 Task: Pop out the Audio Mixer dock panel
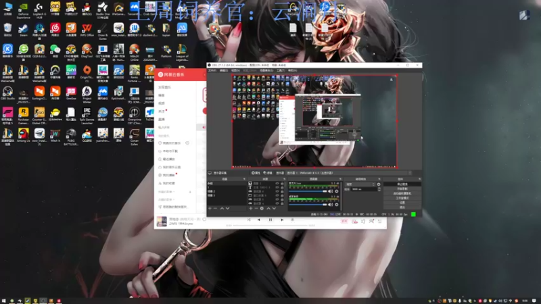[x=340, y=179]
